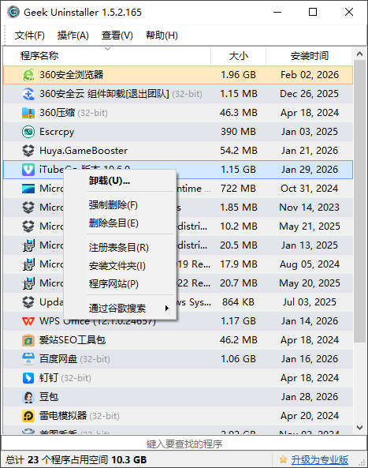Click the icon of the 17.9 MB row
368x468 pixels.
[x=28, y=264]
